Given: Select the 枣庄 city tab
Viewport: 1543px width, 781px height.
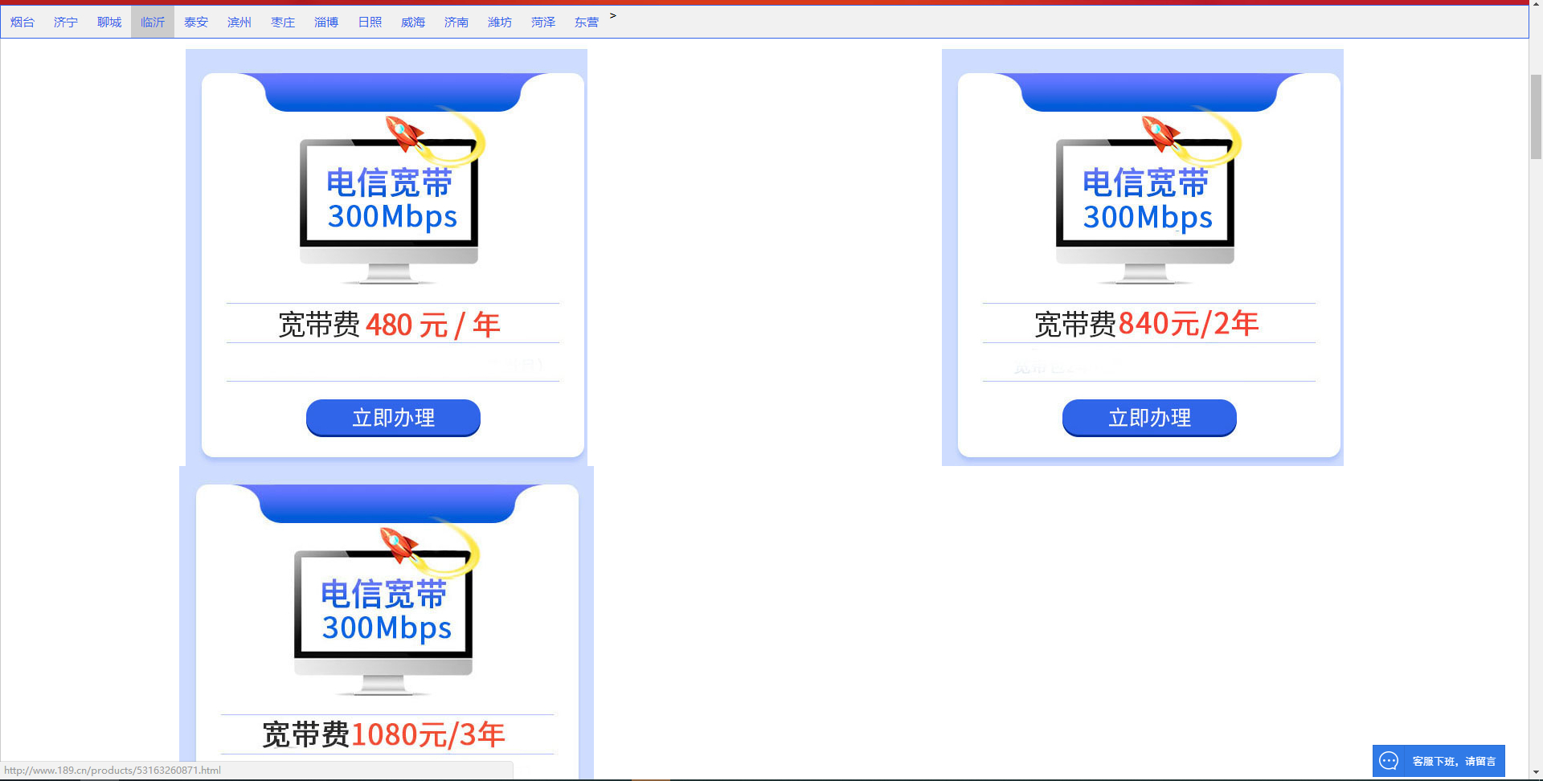Looking at the screenshot, I should (x=283, y=22).
